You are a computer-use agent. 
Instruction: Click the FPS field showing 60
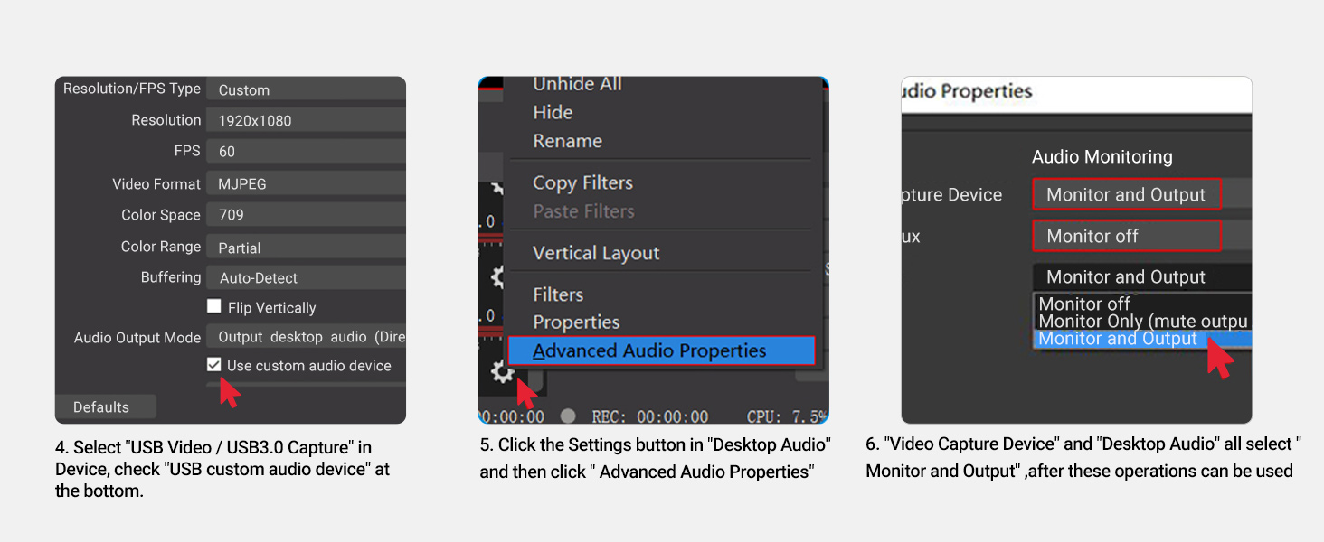click(306, 152)
